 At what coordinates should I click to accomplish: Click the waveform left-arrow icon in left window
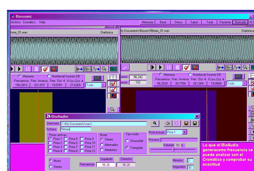tap(79, 69)
